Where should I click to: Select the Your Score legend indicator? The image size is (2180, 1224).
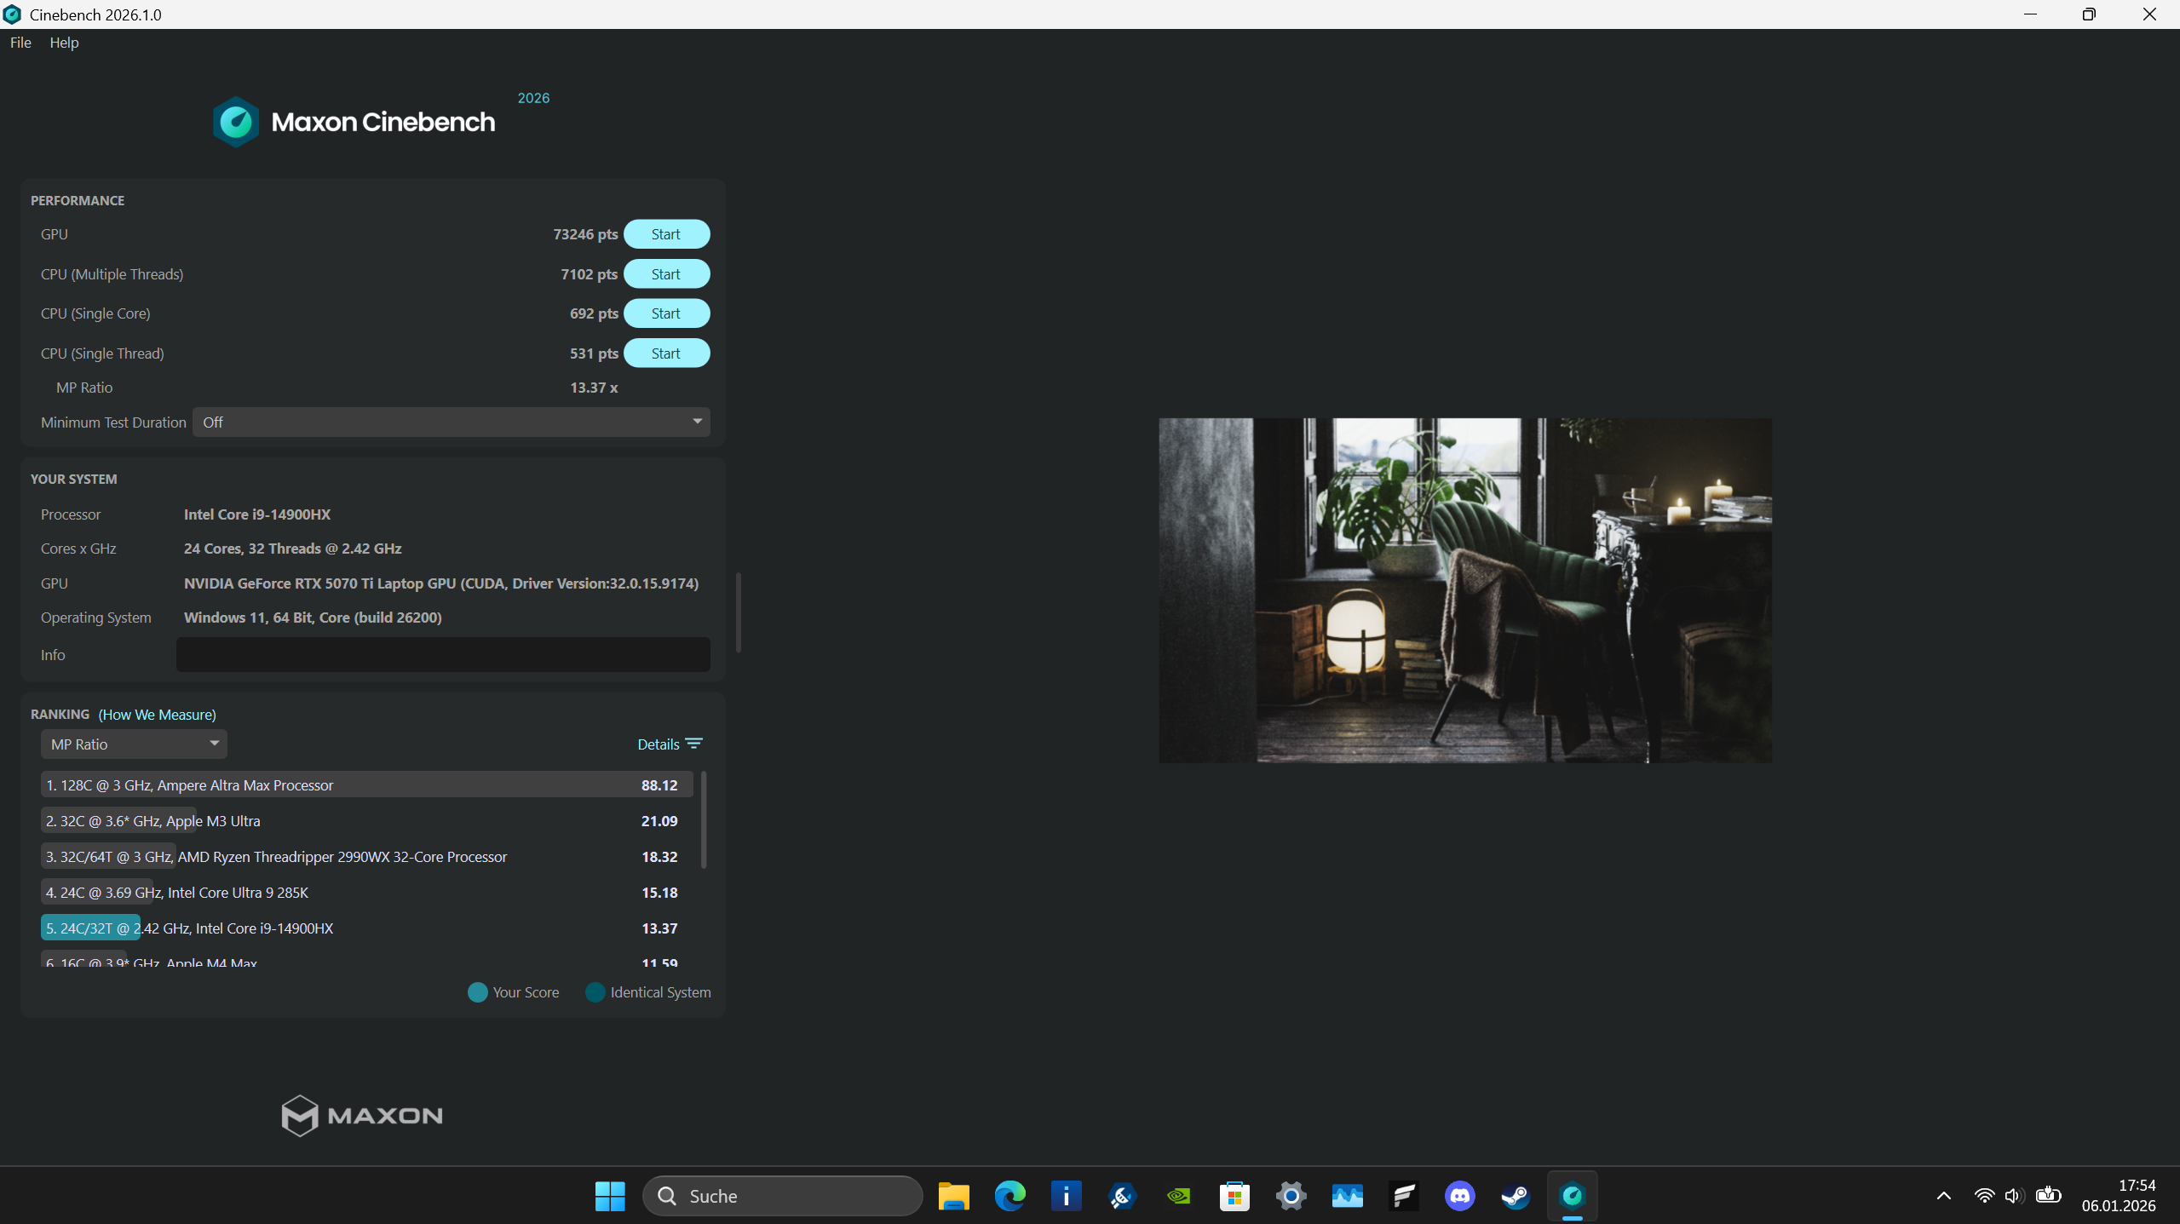tap(477, 991)
